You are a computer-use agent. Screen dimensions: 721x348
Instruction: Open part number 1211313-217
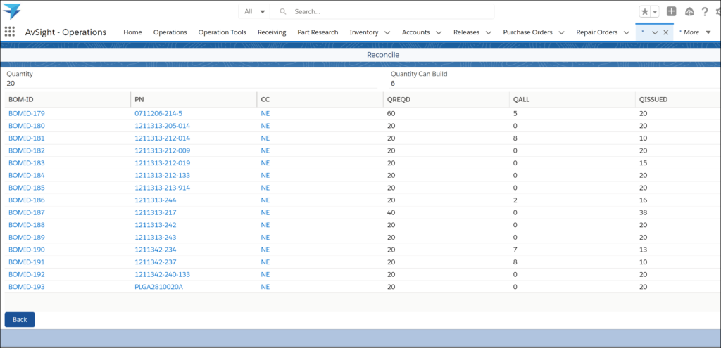pos(156,212)
